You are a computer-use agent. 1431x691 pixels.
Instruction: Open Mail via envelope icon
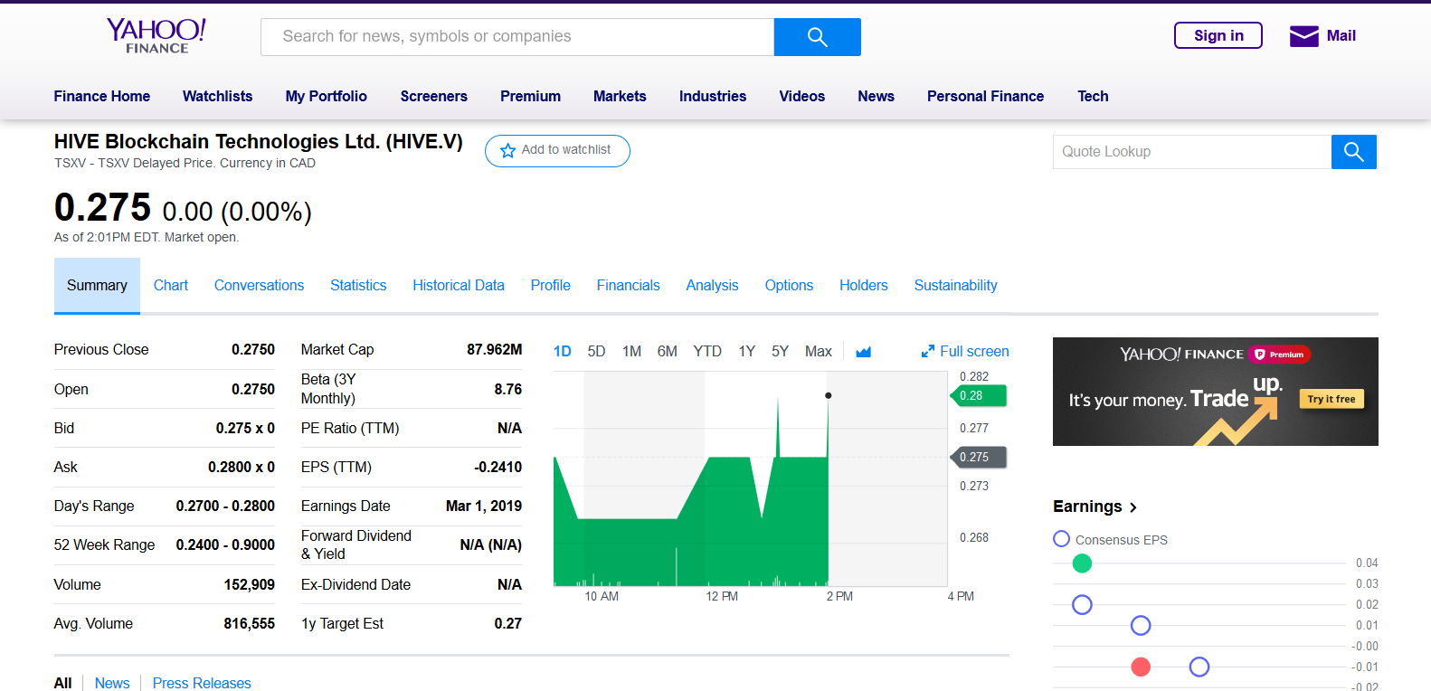click(x=1303, y=36)
